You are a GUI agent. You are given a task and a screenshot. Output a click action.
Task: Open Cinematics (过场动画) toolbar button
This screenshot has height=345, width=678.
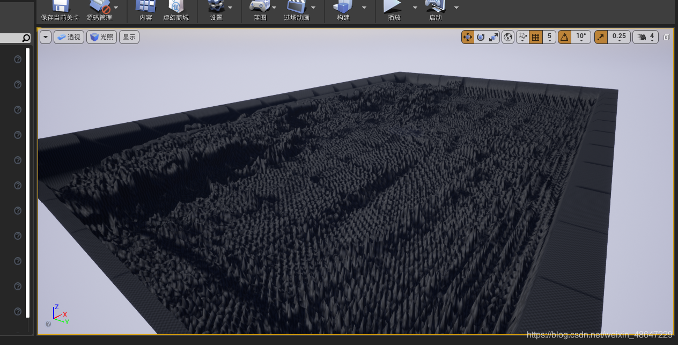click(x=296, y=11)
